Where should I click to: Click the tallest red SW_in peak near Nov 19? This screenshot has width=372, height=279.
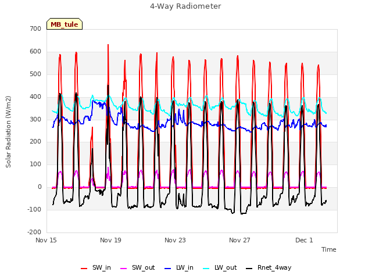(108, 45)
